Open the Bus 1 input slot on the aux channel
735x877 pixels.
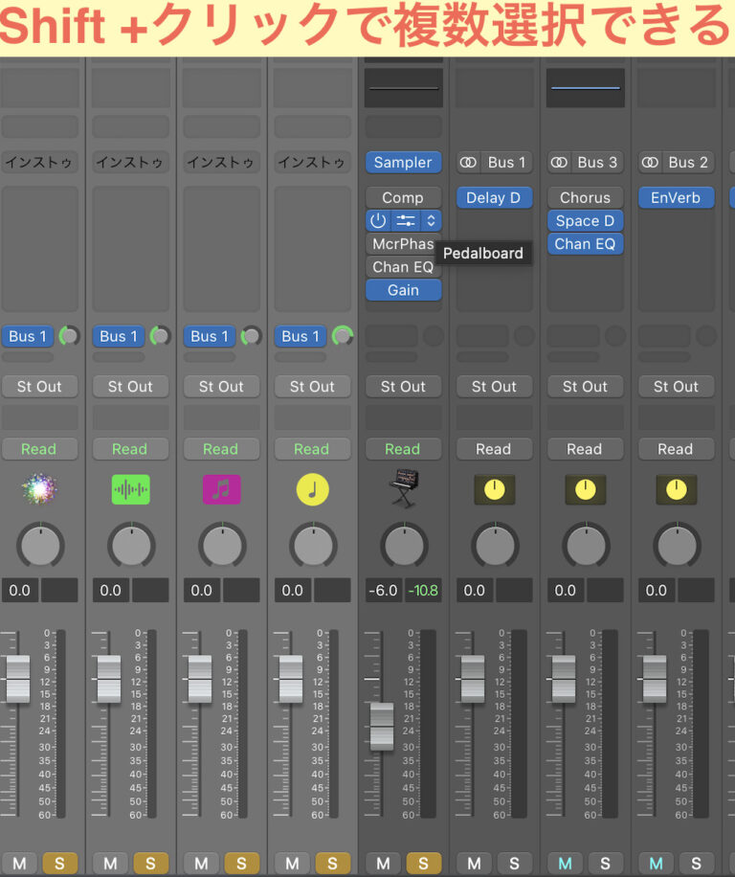coord(506,162)
